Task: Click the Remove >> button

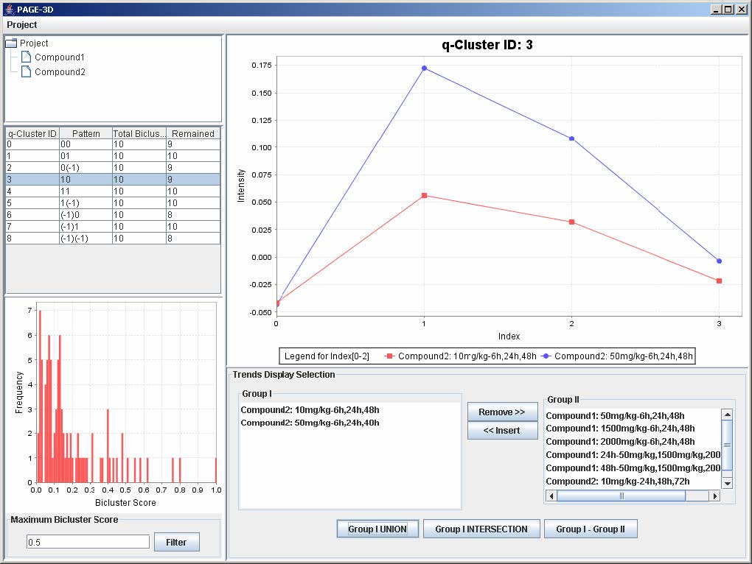Action: tap(502, 412)
